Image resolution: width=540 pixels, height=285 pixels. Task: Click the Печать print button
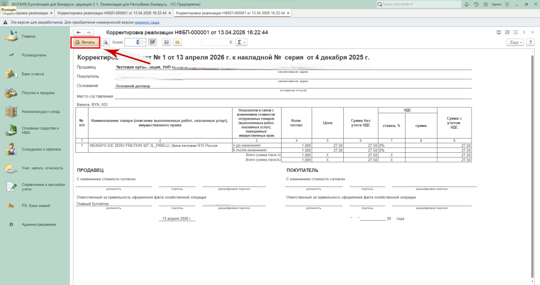coord(85,42)
